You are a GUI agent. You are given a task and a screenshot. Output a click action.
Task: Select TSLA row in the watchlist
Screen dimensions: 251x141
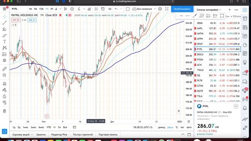tap(217, 96)
